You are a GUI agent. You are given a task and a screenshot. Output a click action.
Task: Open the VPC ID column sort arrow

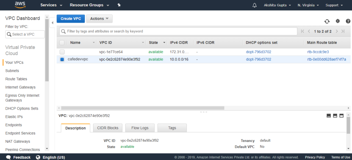click(x=143, y=43)
